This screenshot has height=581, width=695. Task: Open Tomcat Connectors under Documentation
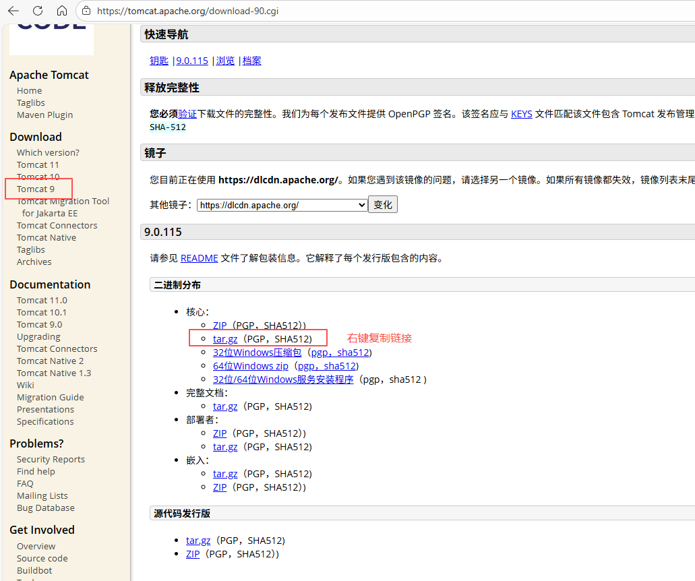[x=57, y=348]
